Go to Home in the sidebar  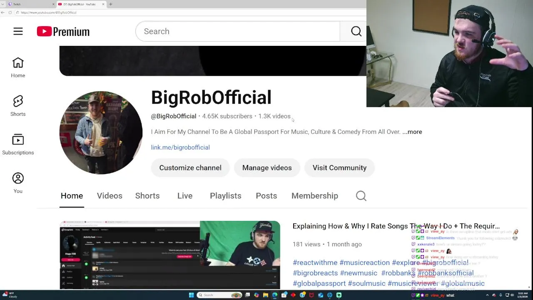pos(18,67)
